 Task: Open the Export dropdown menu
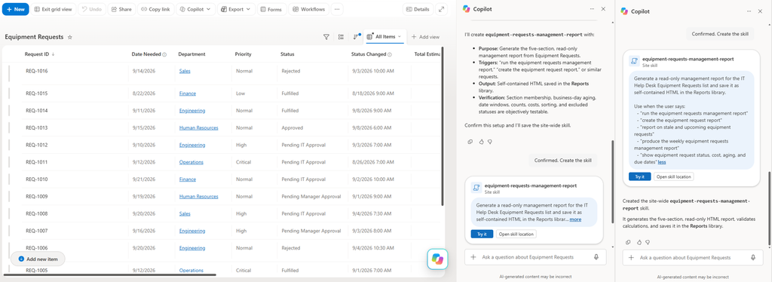click(x=236, y=9)
